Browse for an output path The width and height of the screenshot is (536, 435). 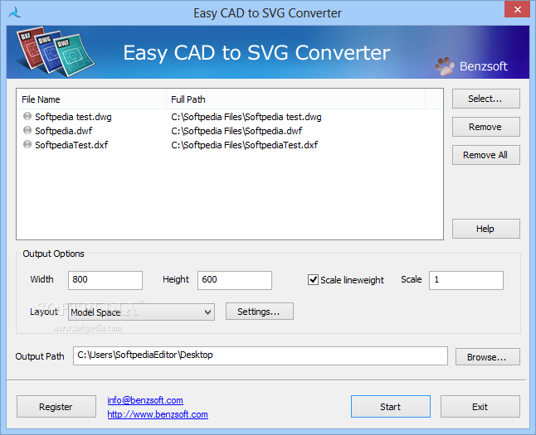point(487,357)
